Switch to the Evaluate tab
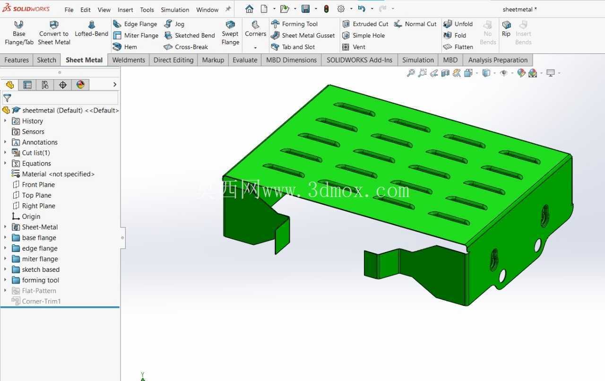The image size is (605, 381). point(245,60)
